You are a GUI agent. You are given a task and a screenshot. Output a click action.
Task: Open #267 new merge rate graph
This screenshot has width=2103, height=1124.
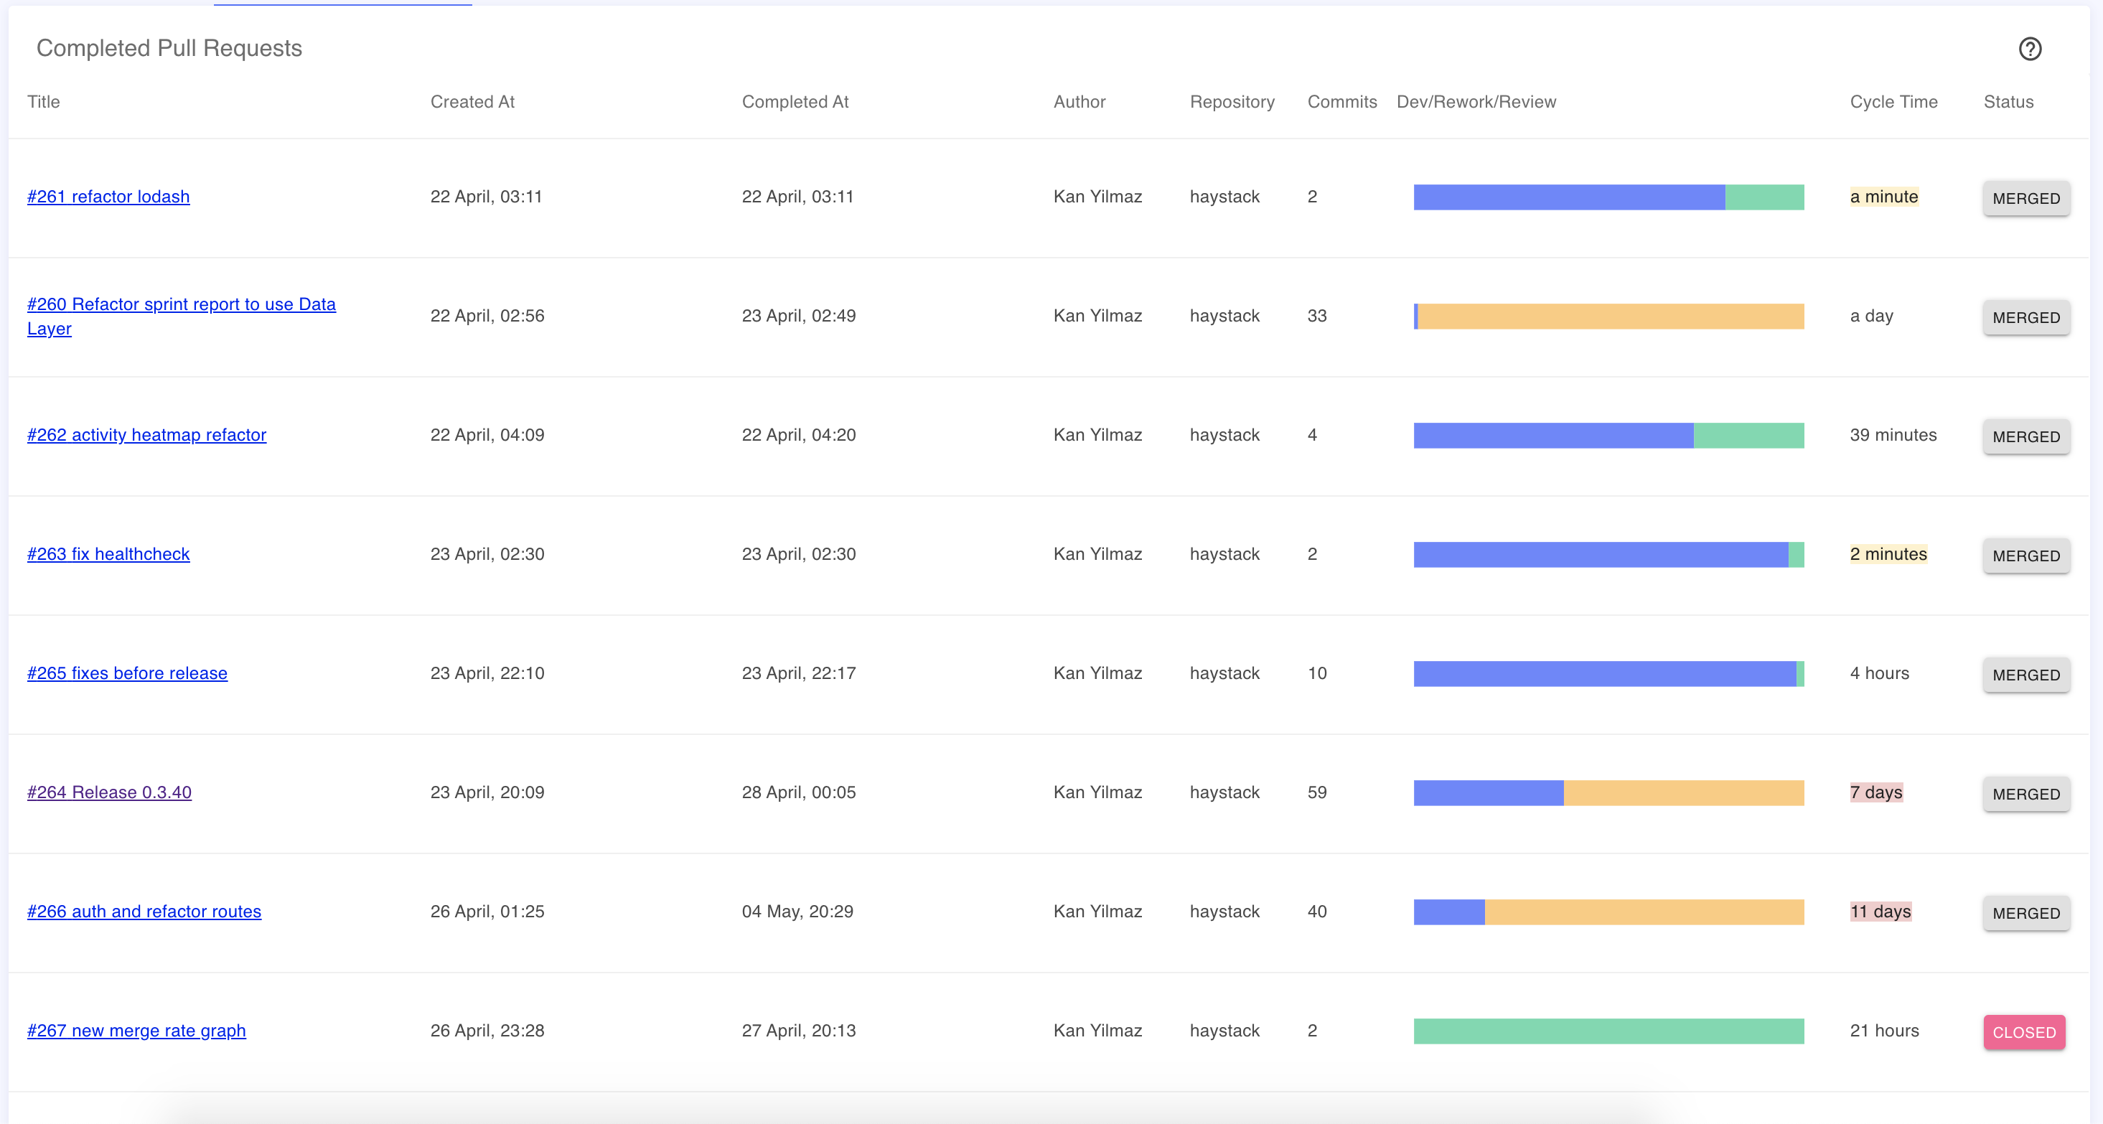(136, 1031)
